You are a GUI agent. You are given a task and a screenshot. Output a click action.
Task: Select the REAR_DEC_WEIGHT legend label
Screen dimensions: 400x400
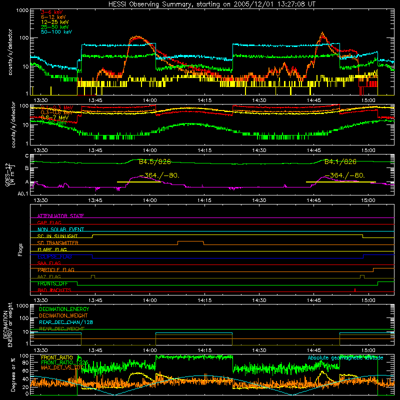[x=61, y=328]
